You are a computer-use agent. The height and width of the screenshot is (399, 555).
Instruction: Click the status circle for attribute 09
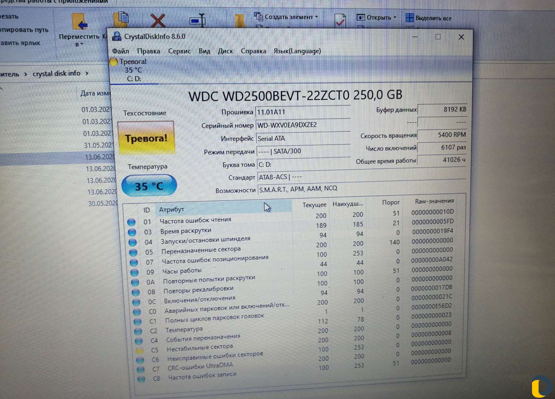(134, 272)
